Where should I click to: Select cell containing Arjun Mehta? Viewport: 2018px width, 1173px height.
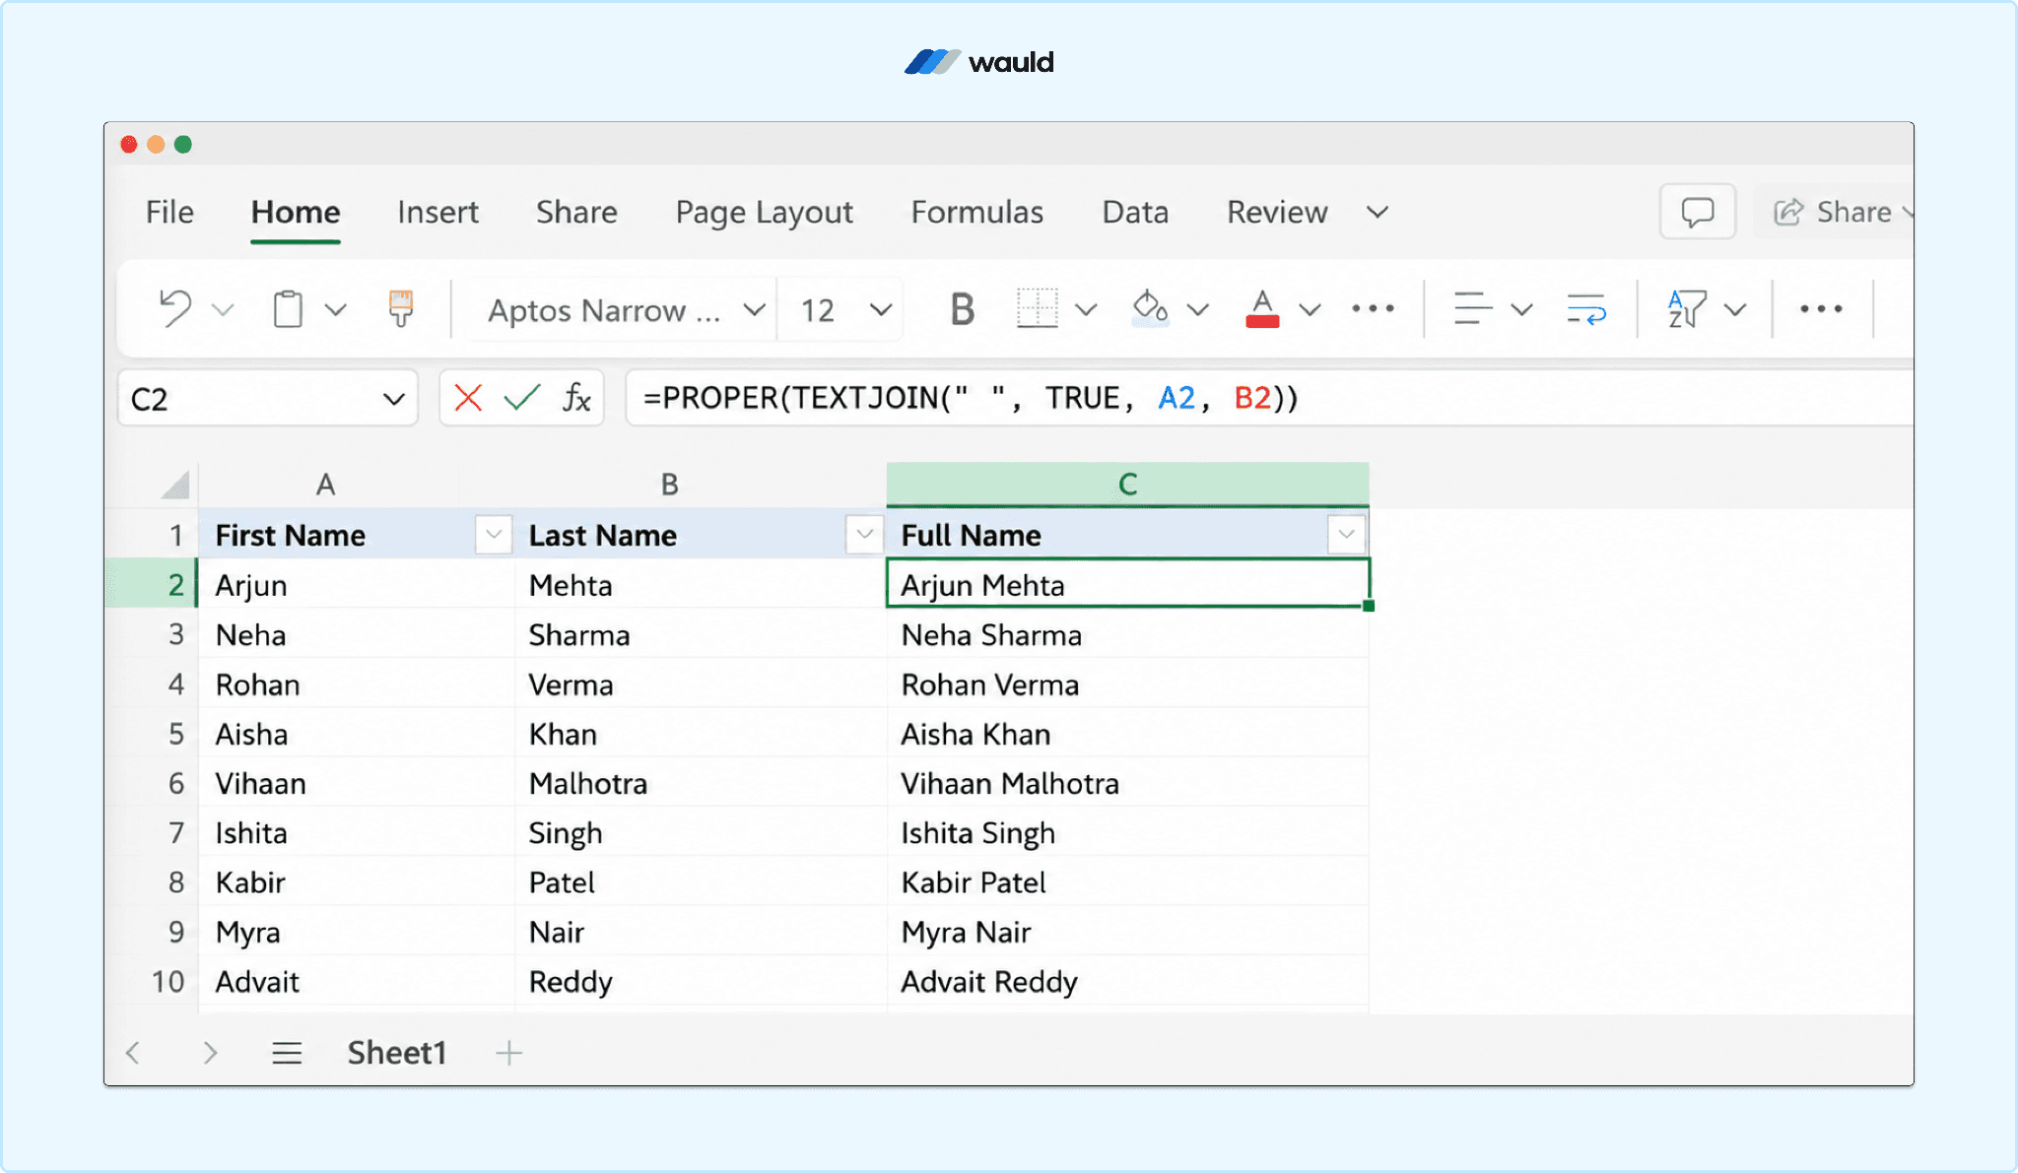coord(1127,584)
